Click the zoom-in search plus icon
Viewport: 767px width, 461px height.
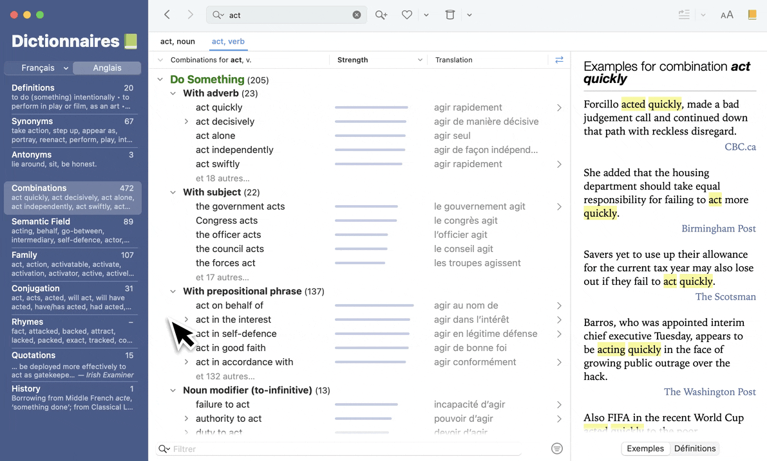(381, 15)
